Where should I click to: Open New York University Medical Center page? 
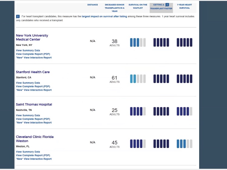tap(32, 37)
